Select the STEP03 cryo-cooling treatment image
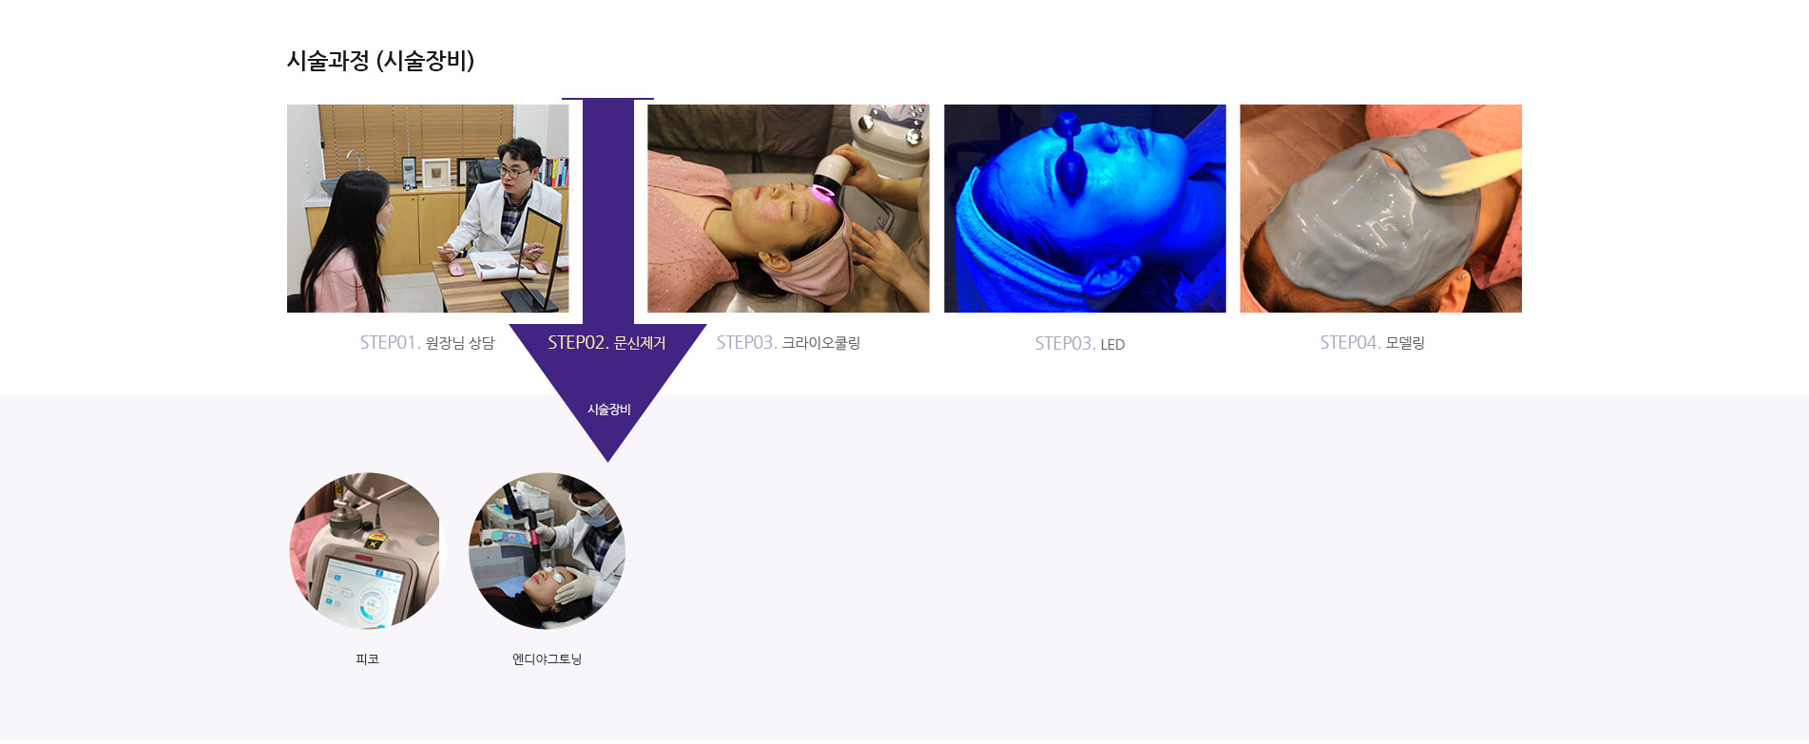Image resolution: width=1809 pixels, height=744 pixels. (788, 208)
